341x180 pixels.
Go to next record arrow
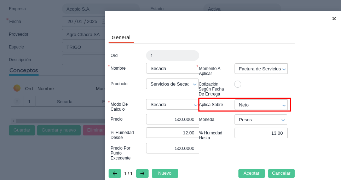(x=142, y=174)
